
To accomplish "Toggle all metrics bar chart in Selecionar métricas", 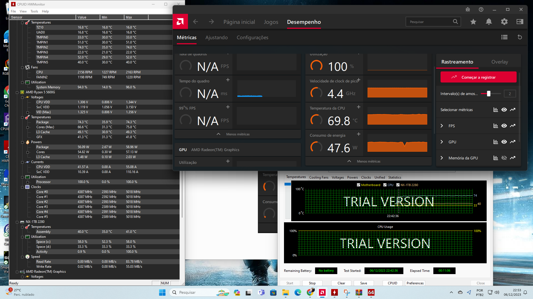I will [496, 110].
